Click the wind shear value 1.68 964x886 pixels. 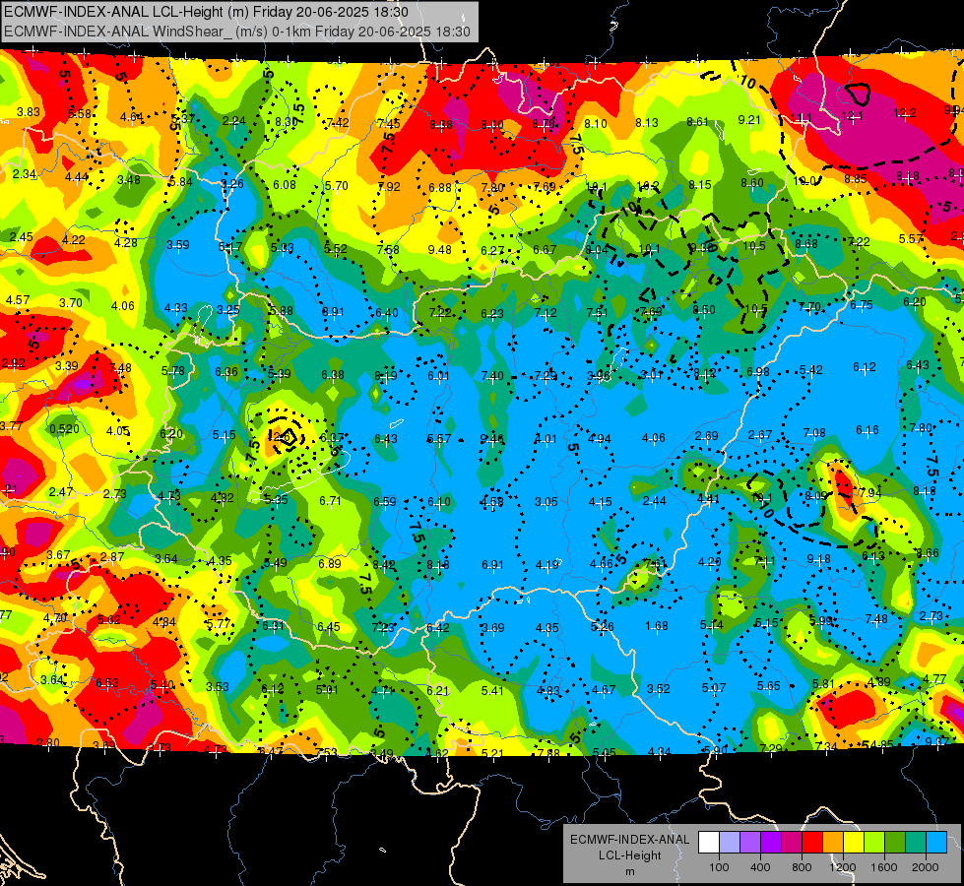[x=657, y=626]
